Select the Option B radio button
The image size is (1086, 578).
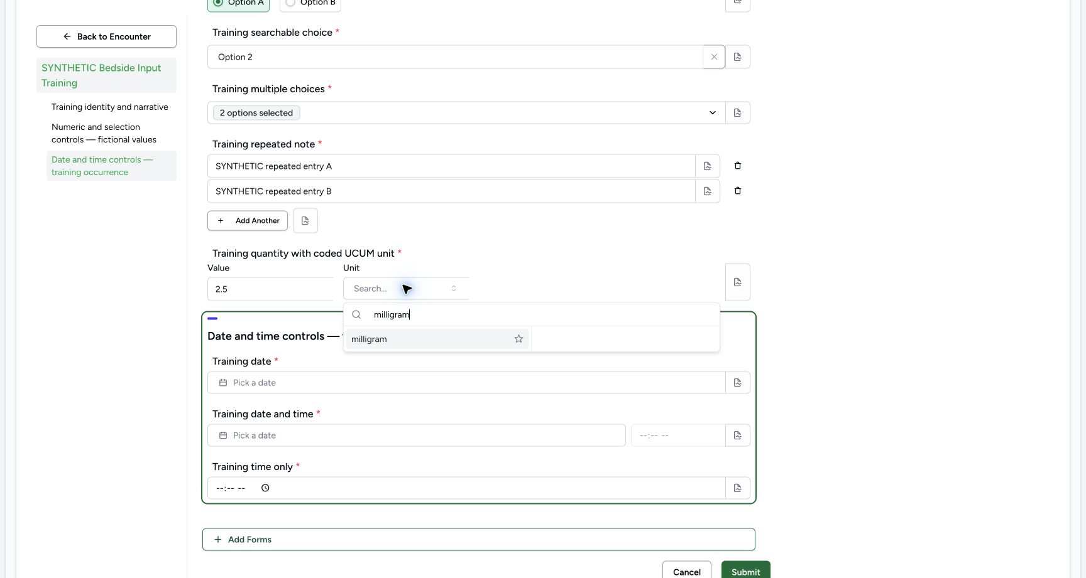click(290, 3)
